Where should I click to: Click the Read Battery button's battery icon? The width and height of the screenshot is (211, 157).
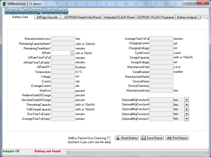[118, 138]
